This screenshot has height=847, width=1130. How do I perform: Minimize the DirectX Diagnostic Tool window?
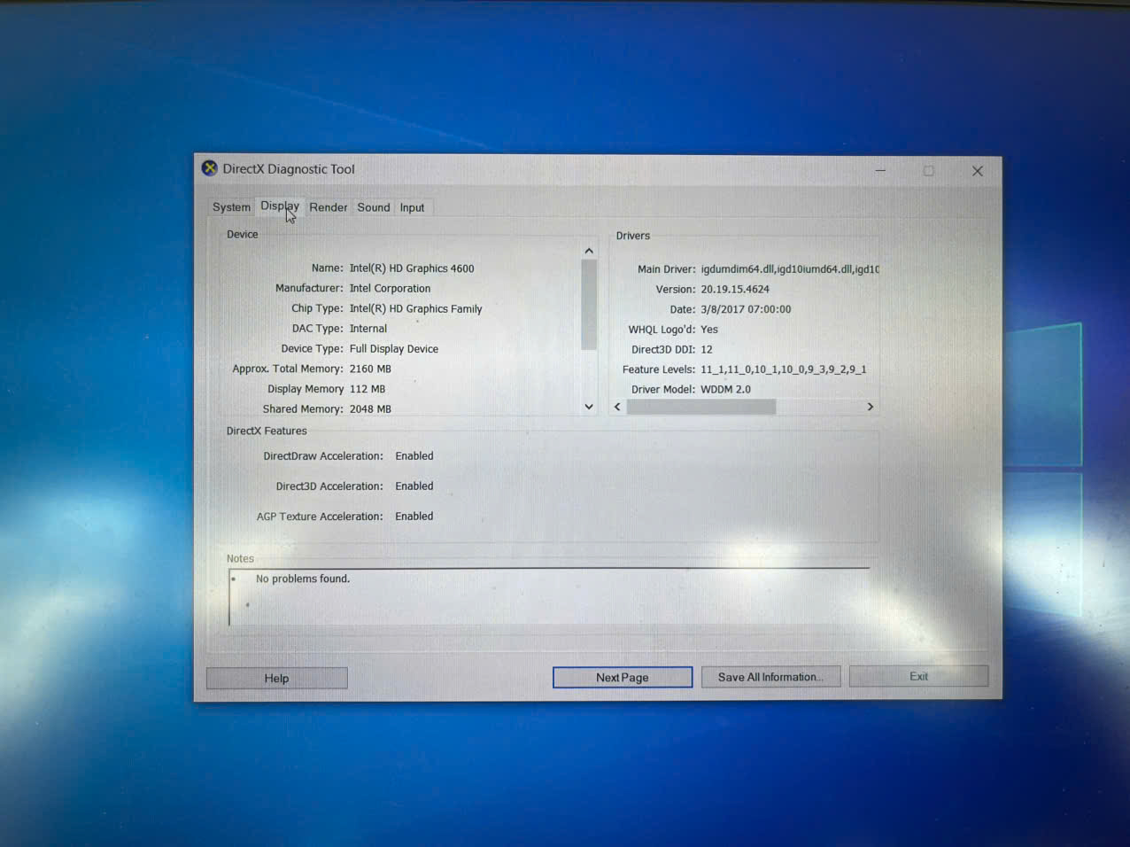tap(880, 170)
